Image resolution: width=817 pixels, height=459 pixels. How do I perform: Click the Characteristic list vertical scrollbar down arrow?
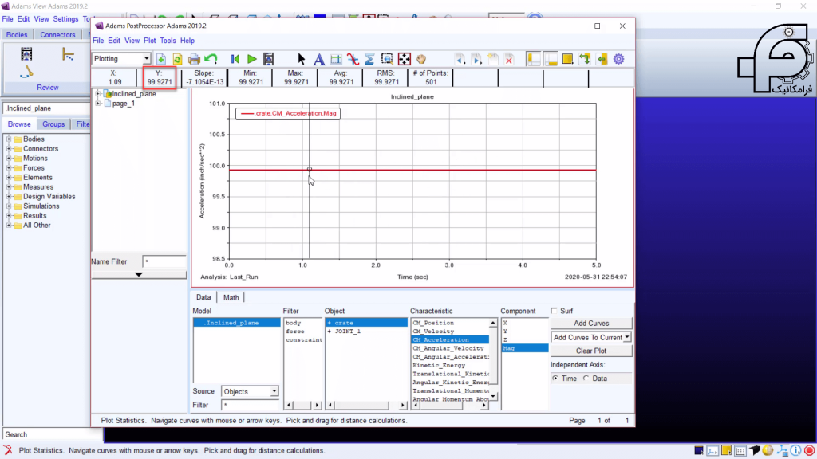click(493, 397)
